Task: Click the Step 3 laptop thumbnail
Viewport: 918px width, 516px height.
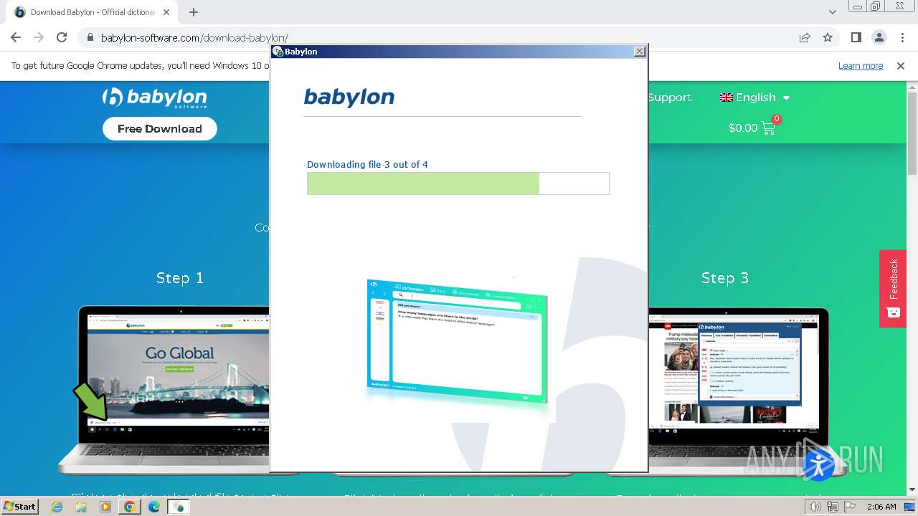Action: pyautogui.click(x=739, y=391)
